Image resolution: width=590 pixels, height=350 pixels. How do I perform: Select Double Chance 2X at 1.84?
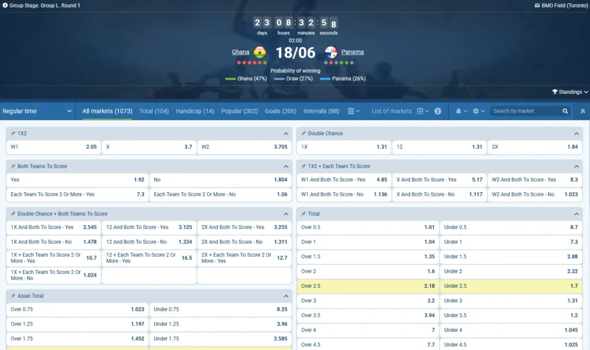pos(535,147)
